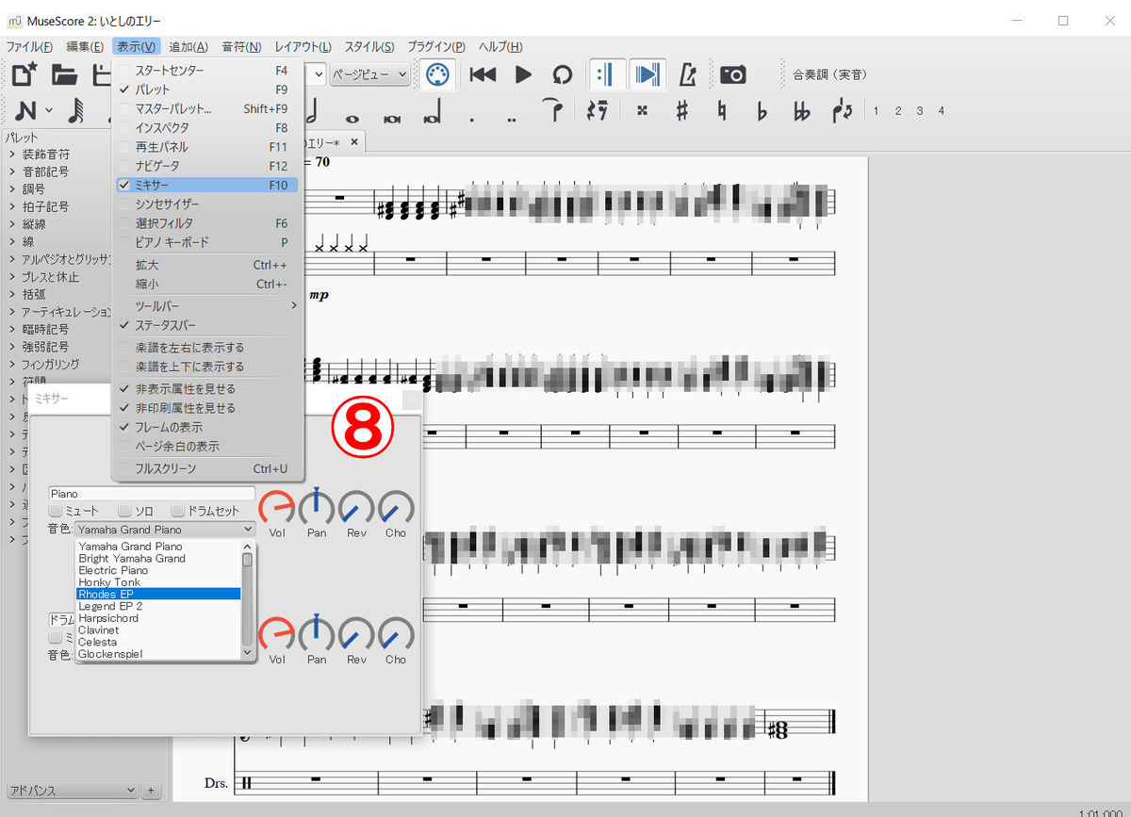
Task: Open the プラグイン(P) menu
Action: (x=436, y=47)
